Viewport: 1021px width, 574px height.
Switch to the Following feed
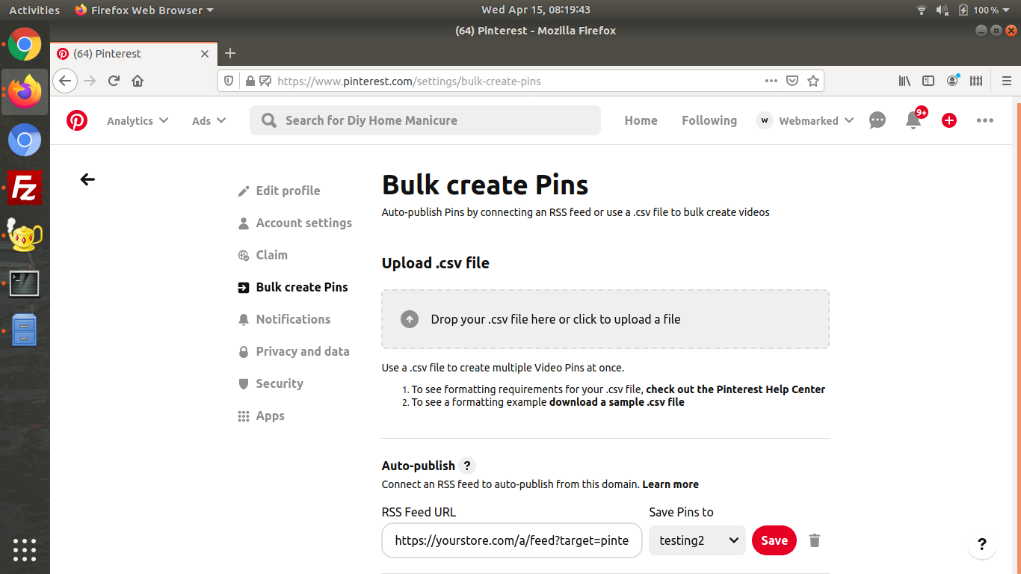click(709, 120)
